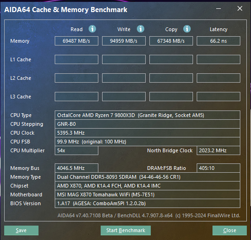The height and width of the screenshot is (240, 251).
Task: Click the Read column info icon
Action: [x=92, y=29]
